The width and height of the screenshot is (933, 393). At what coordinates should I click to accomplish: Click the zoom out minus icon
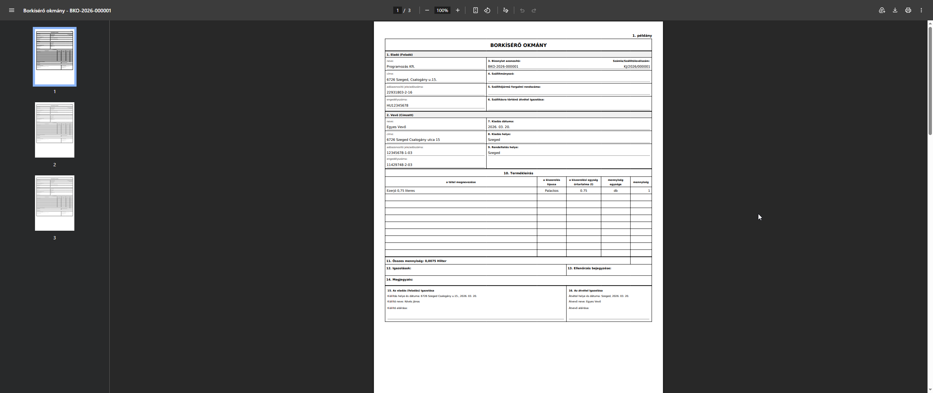[x=427, y=10]
